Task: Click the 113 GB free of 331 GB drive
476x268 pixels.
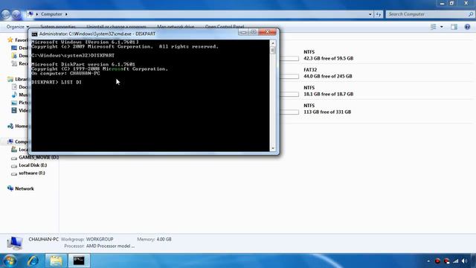Action: click(x=327, y=112)
